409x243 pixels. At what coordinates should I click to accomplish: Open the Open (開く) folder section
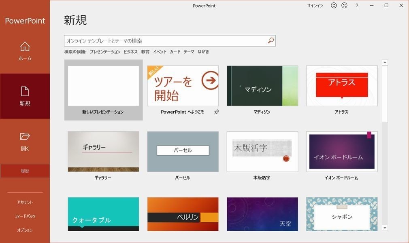(25, 142)
